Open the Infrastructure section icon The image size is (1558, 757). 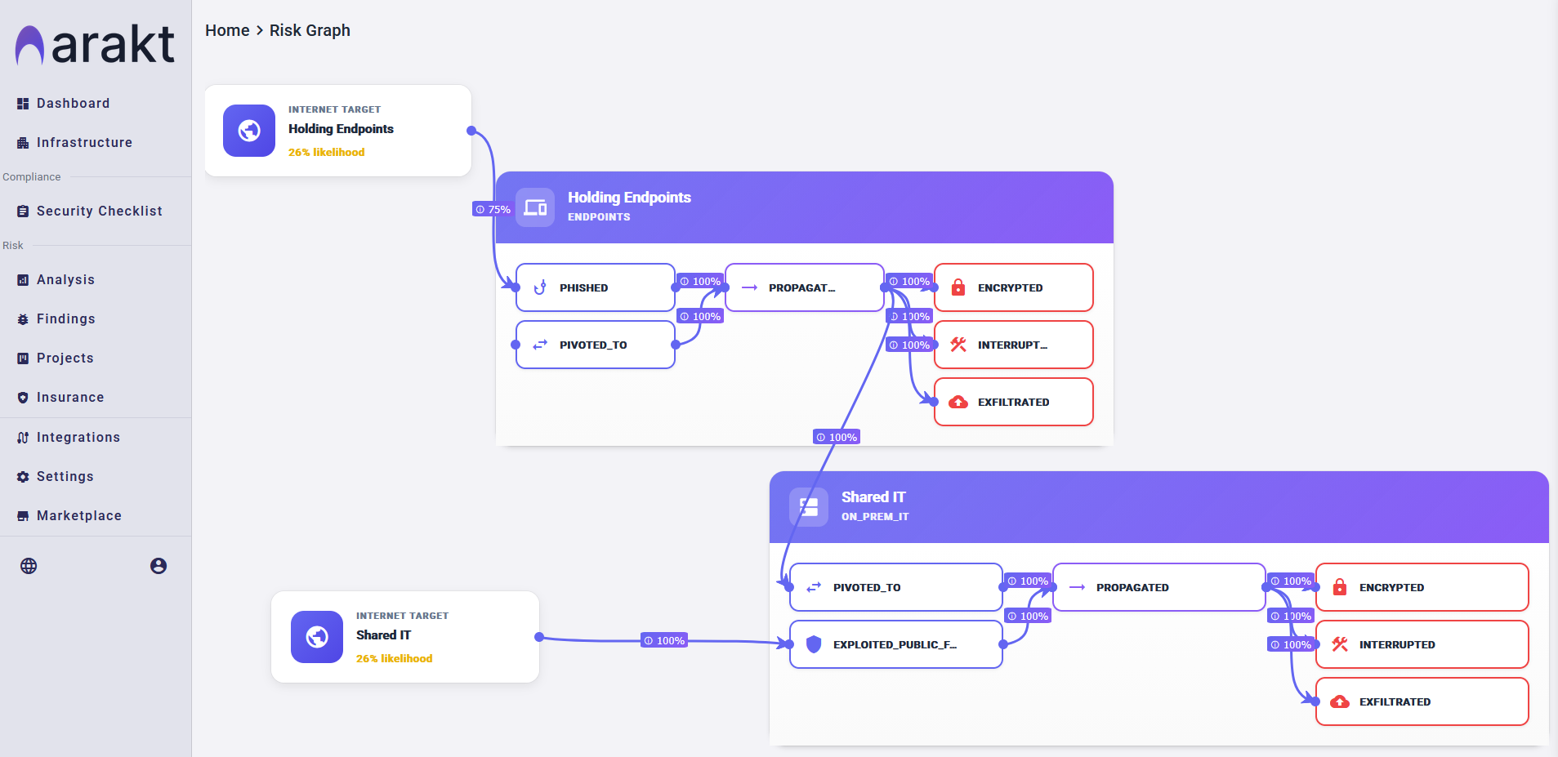(x=21, y=142)
